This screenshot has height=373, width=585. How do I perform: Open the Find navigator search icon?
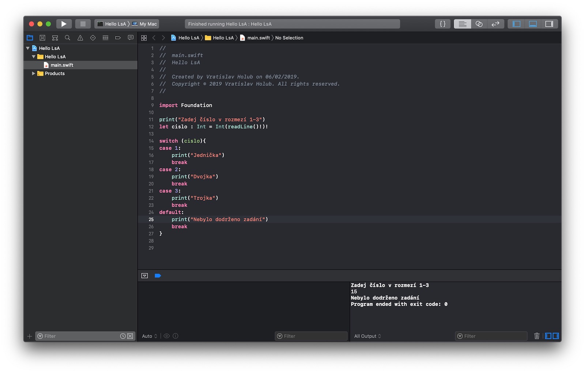click(x=68, y=38)
